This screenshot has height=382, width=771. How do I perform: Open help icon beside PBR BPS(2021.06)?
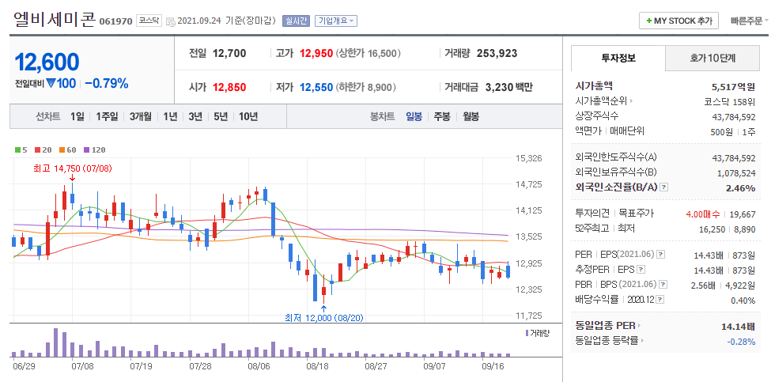pyautogui.click(x=663, y=284)
